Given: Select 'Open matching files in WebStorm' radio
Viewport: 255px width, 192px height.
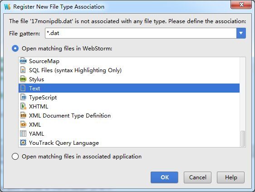Looking at the screenshot, I should click(15, 49).
